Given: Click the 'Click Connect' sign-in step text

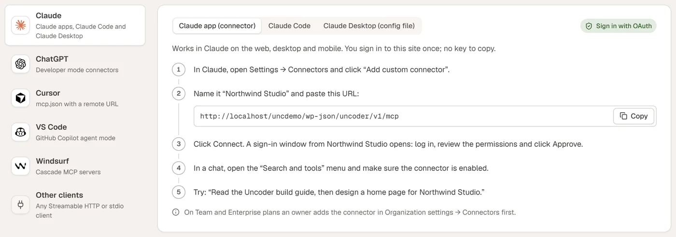Looking at the screenshot, I should coord(388,144).
